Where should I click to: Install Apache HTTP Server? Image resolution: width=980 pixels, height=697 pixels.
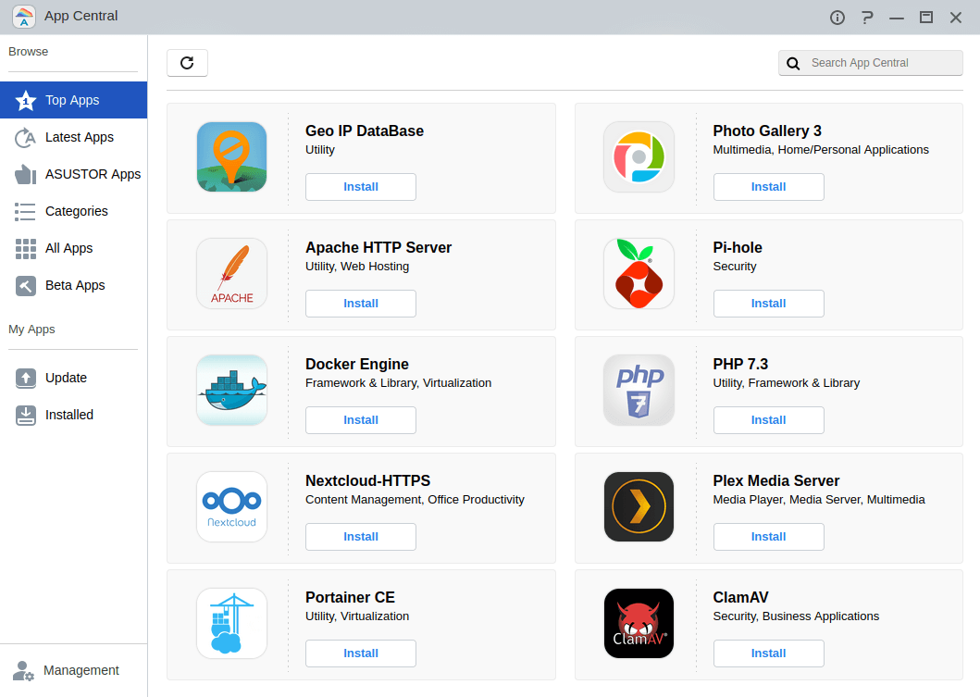[361, 304]
